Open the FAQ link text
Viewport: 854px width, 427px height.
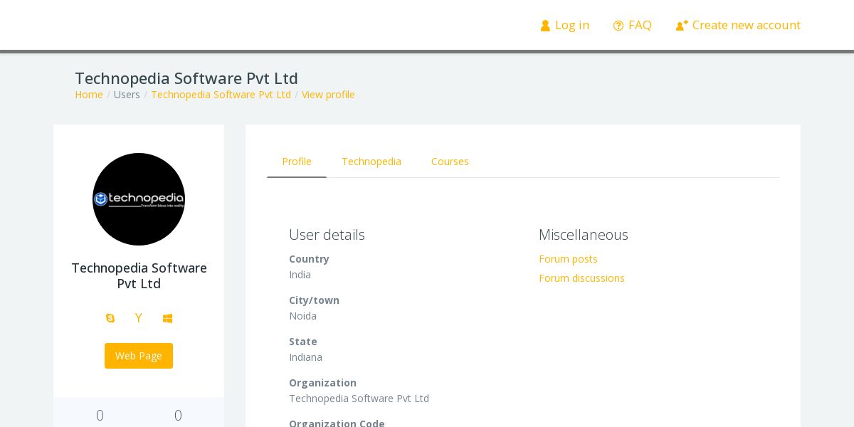point(640,26)
